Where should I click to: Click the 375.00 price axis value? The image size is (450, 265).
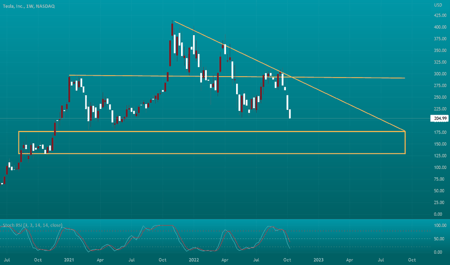440,39
